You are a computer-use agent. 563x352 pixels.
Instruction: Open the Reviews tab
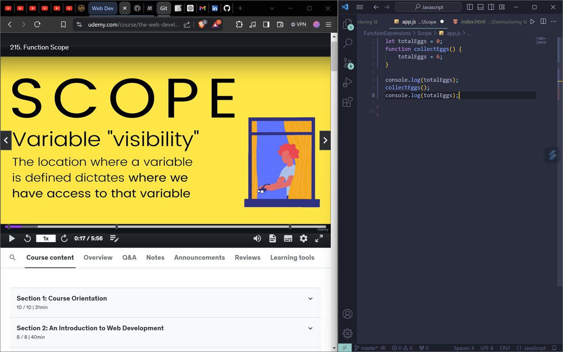(x=248, y=257)
